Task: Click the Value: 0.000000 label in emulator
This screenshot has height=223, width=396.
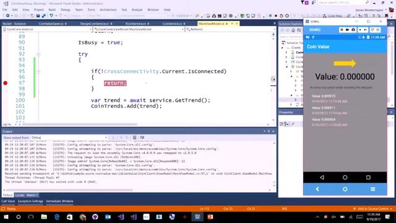Action: click(345, 77)
